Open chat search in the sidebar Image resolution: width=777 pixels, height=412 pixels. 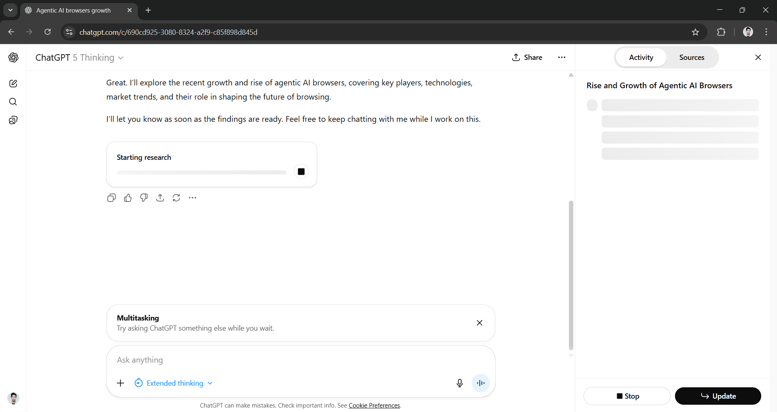(x=13, y=102)
